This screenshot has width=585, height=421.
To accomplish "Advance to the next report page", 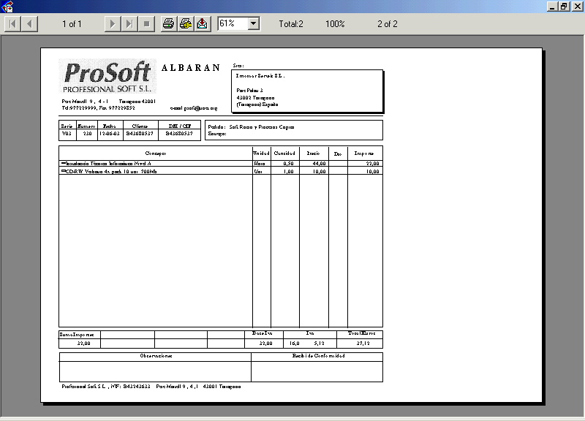I will coord(112,24).
